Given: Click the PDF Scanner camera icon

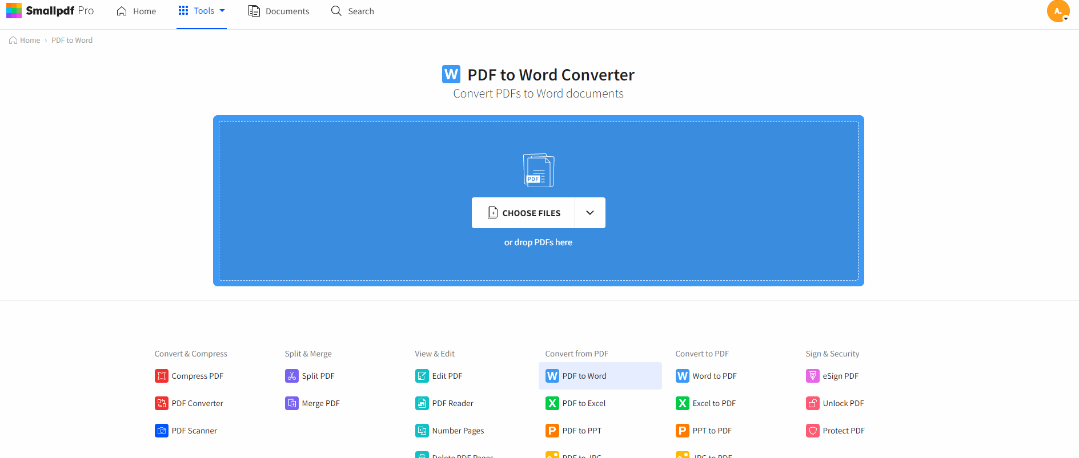Looking at the screenshot, I should [162, 431].
